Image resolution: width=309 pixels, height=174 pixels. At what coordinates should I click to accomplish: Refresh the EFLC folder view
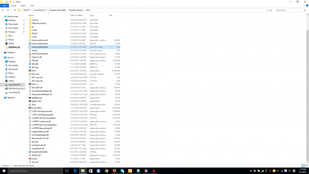(271, 10)
